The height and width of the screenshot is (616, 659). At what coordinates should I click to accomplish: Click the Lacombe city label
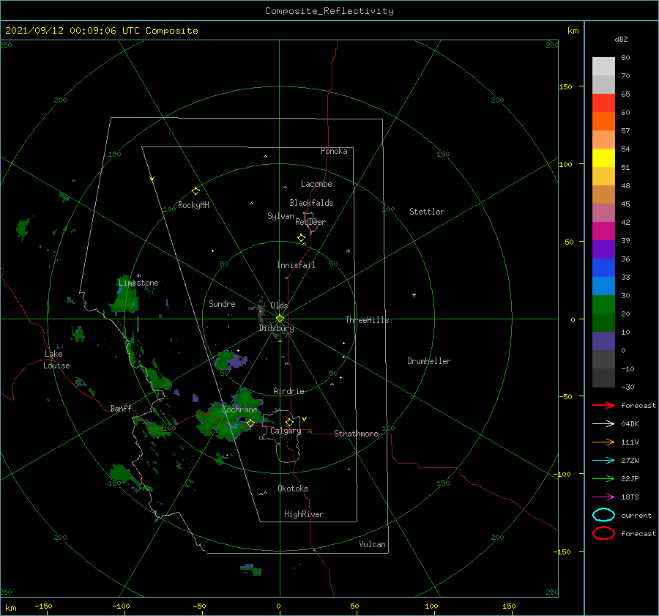coord(316,184)
